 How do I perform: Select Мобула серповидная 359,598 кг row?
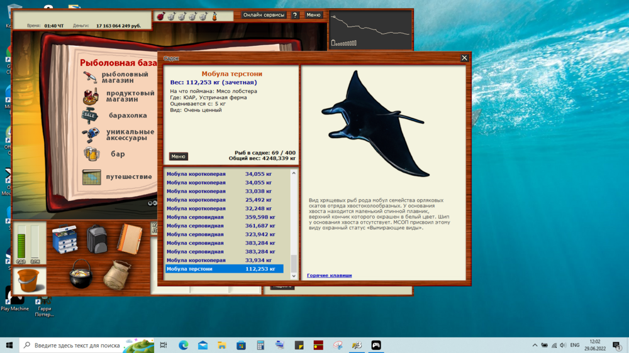click(x=225, y=217)
